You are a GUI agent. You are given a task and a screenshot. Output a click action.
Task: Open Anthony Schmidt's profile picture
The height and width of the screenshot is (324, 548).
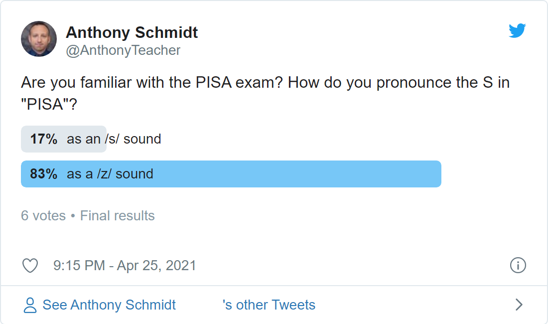(39, 39)
